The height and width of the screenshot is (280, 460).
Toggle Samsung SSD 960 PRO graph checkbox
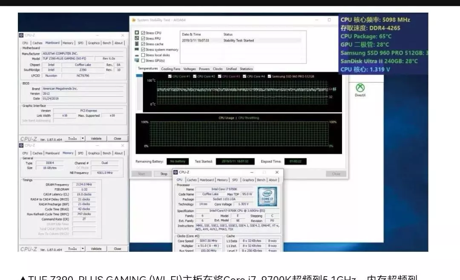269,76
